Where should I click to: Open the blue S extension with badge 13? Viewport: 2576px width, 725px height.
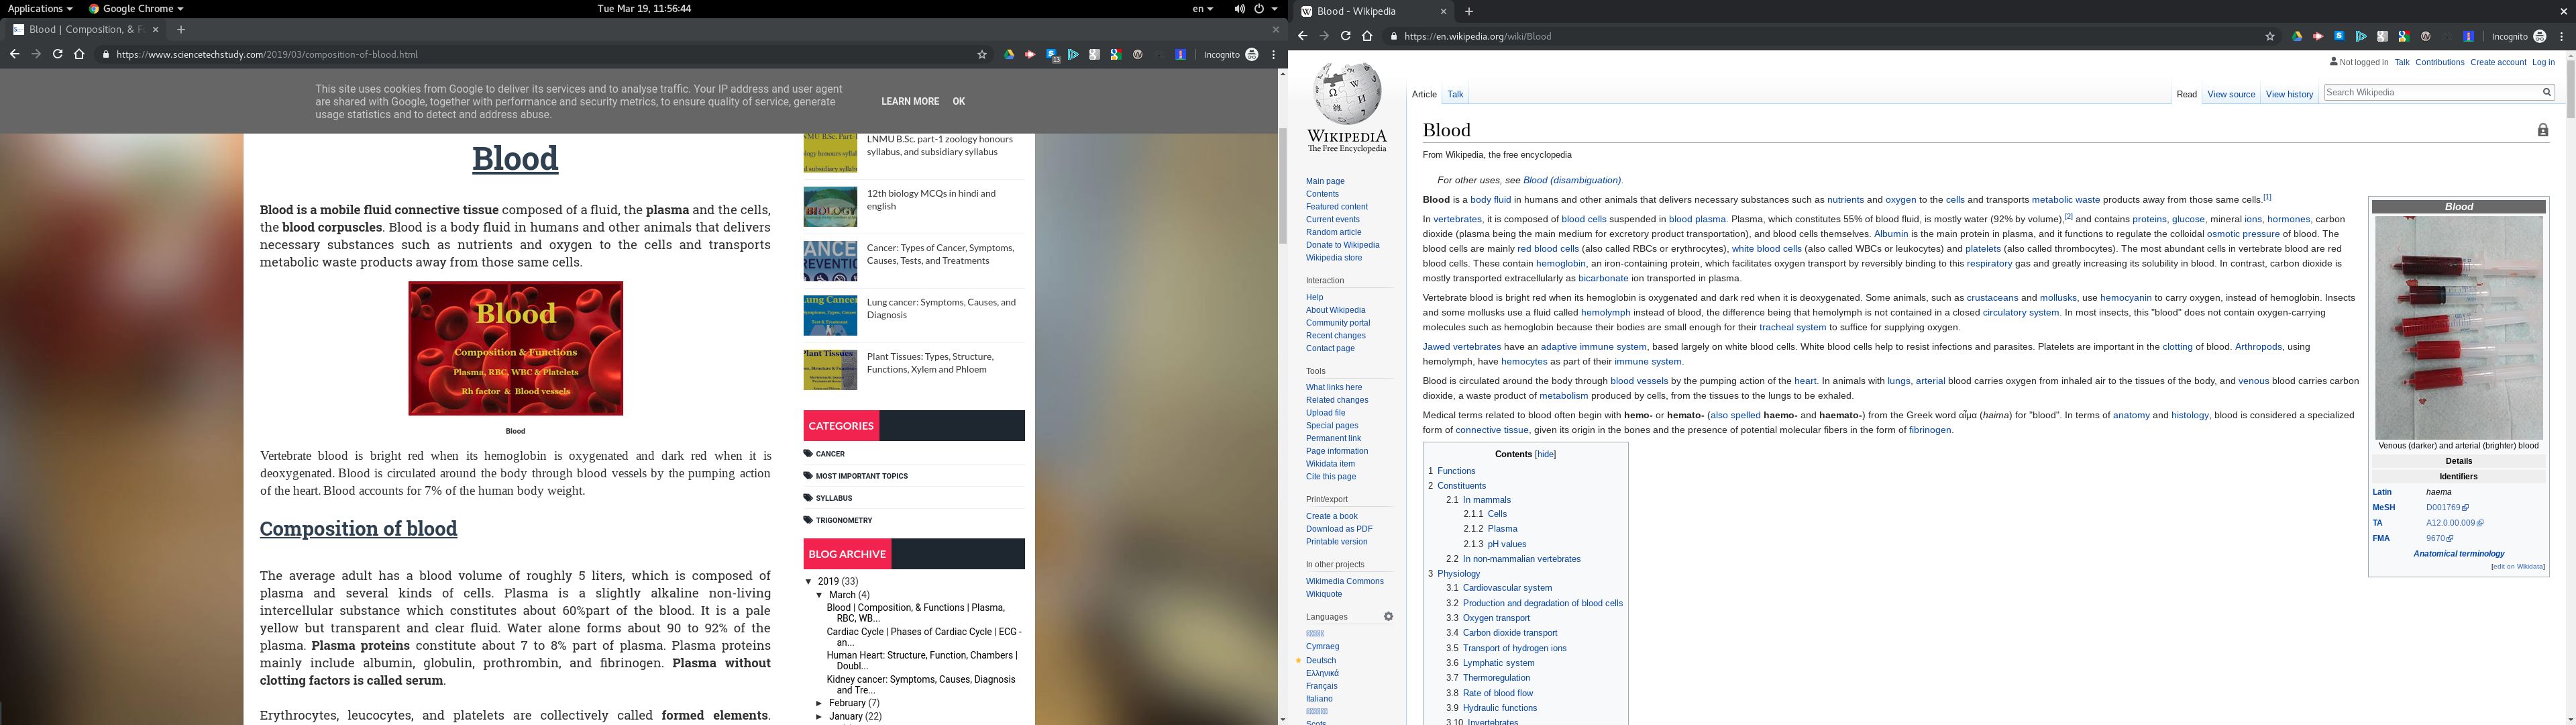(1052, 55)
